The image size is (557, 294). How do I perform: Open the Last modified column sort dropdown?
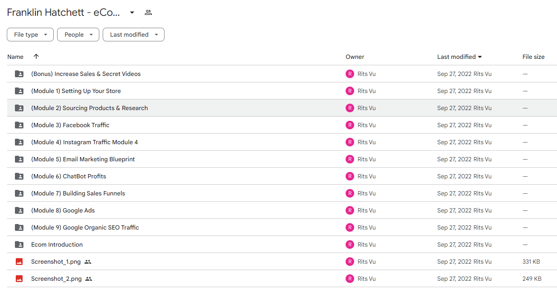pos(480,57)
